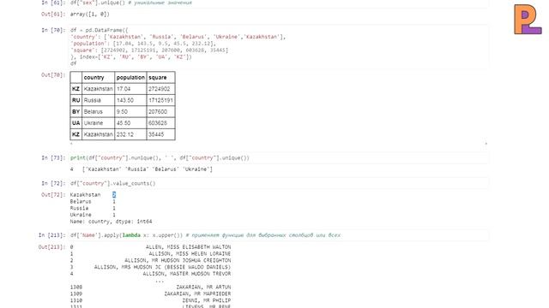
Task: Click the Belarus cell in the table
Action: point(98,112)
